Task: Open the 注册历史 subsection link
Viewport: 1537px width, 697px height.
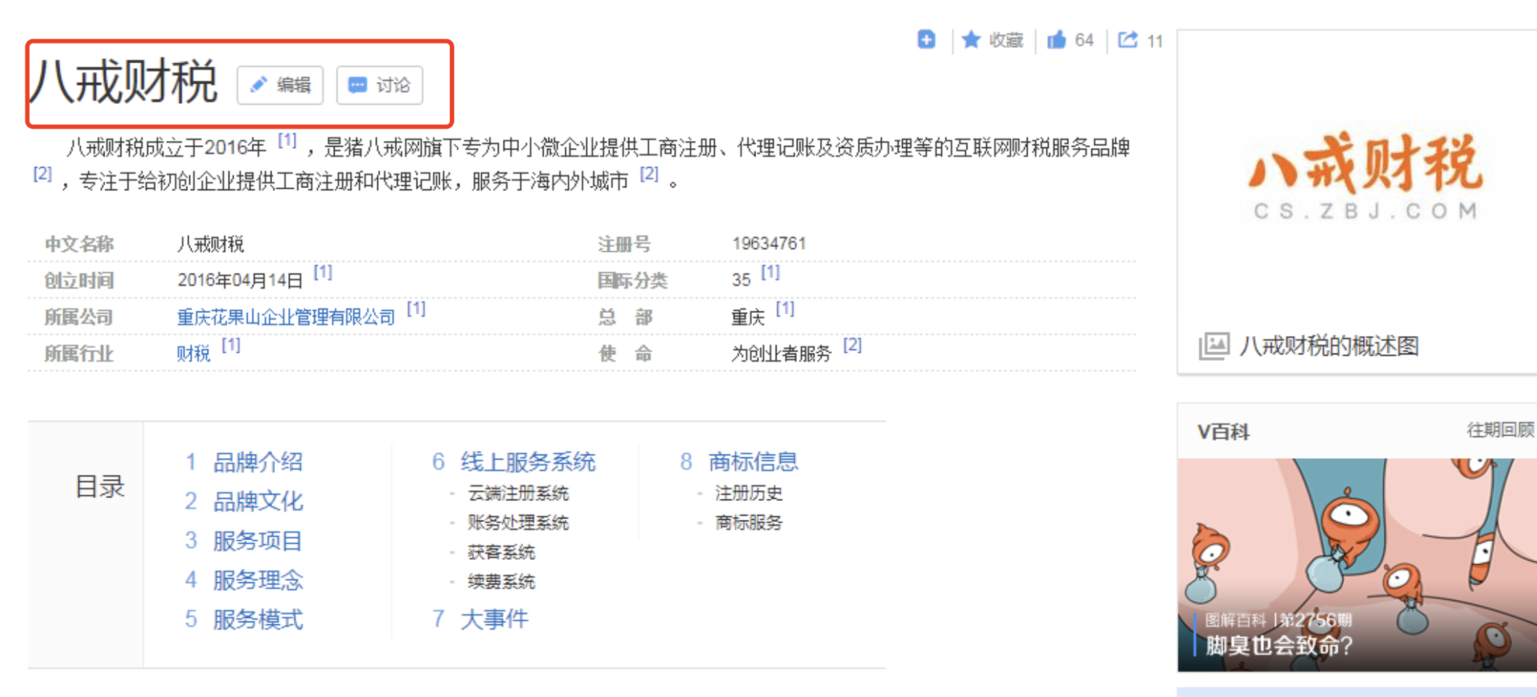Action: 748,494
